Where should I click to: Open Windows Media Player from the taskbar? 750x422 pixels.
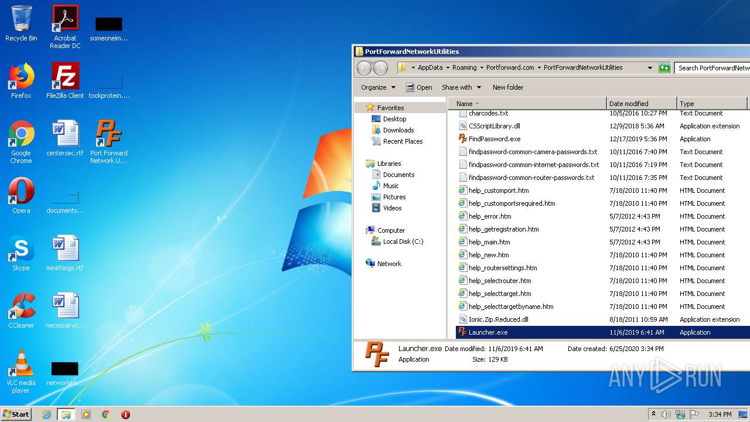tap(86, 414)
